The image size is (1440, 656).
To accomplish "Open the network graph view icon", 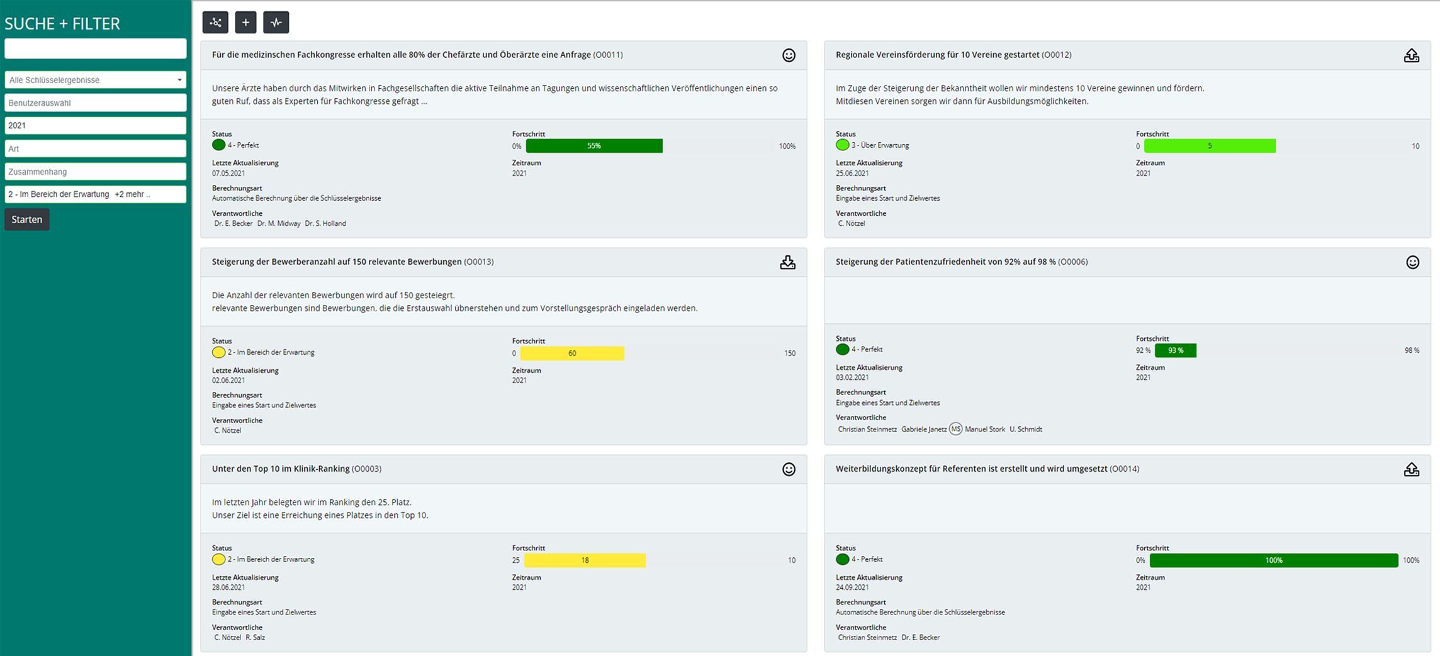I will [x=215, y=23].
